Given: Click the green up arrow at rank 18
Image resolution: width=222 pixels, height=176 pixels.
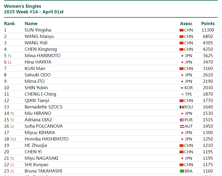Looking at the screenshot, I should (11, 139).
